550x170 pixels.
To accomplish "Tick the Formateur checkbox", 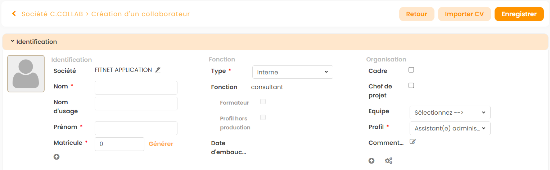I will [263, 102].
